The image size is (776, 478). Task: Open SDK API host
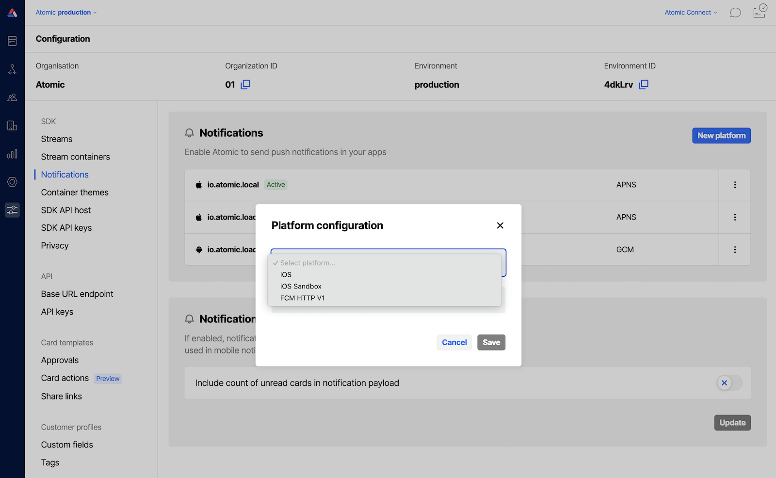pyautogui.click(x=66, y=210)
